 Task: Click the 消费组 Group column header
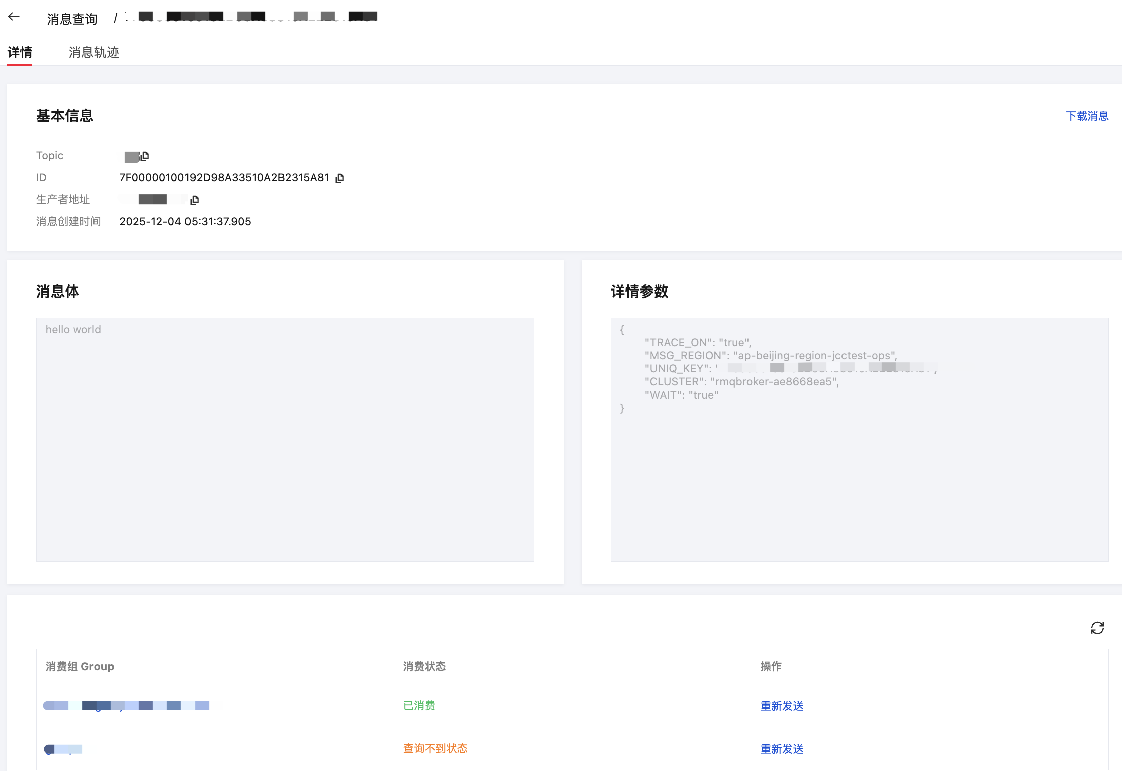pyautogui.click(x=80, y=666)
